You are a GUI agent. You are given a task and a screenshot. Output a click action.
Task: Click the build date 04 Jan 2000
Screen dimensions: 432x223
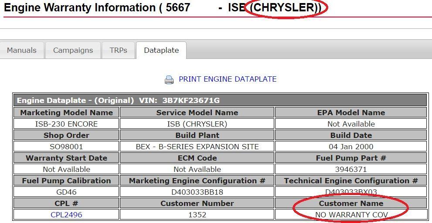pyautogui.click(x=351, y=146)
